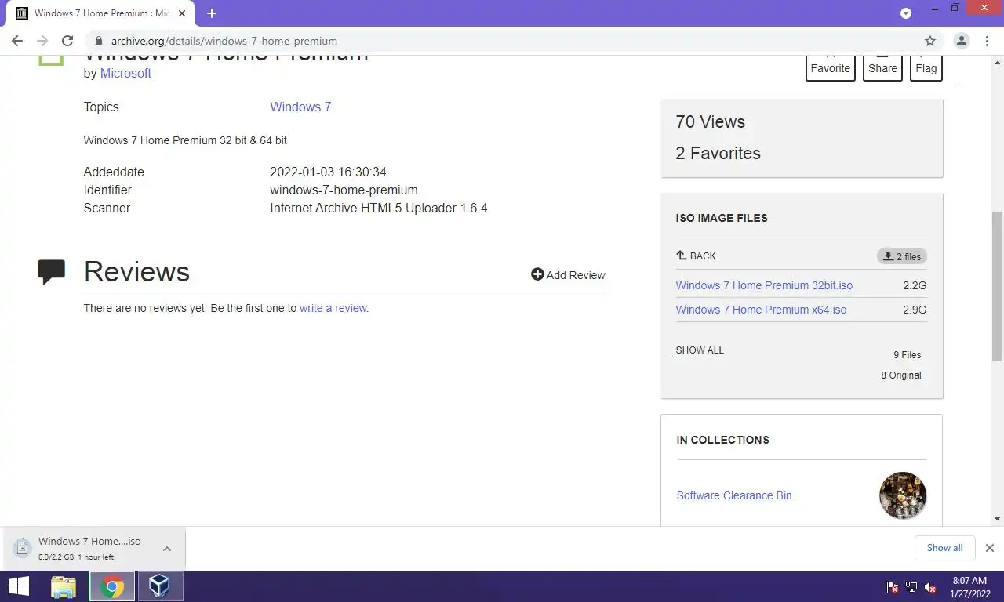The width and height of the screenshot is (1004, 602).
Task: Open the Windows Start menu
Action: [18, 586]
